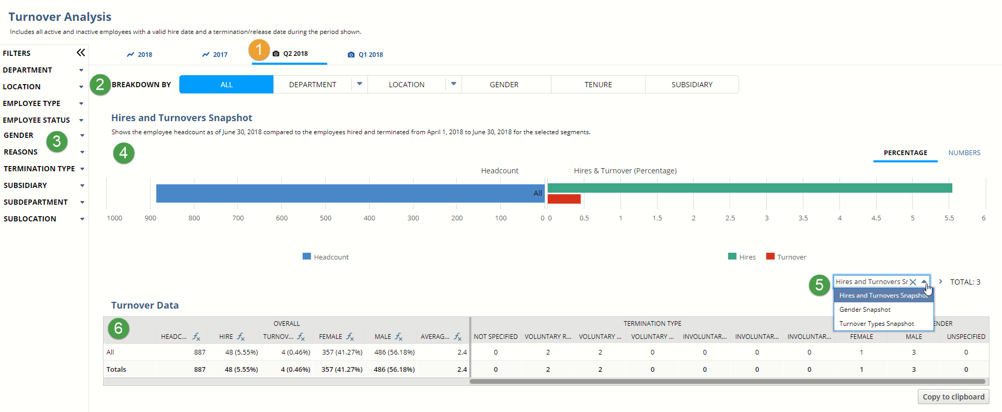The height and width of the screenshot is (412, 1002).
Task: Click the green hires bar in chart
Action: (750, 188)
